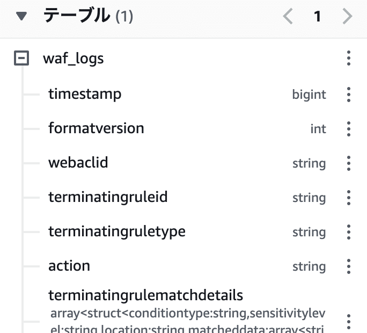Click page number 1 indicator

(318, 17)
